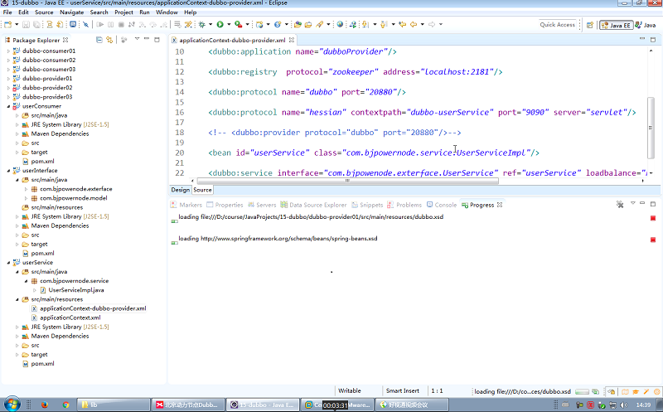Viewport: 663px width, 412px height.
Task: Open the Run button dropdown arrow
Action: (228, 25)
